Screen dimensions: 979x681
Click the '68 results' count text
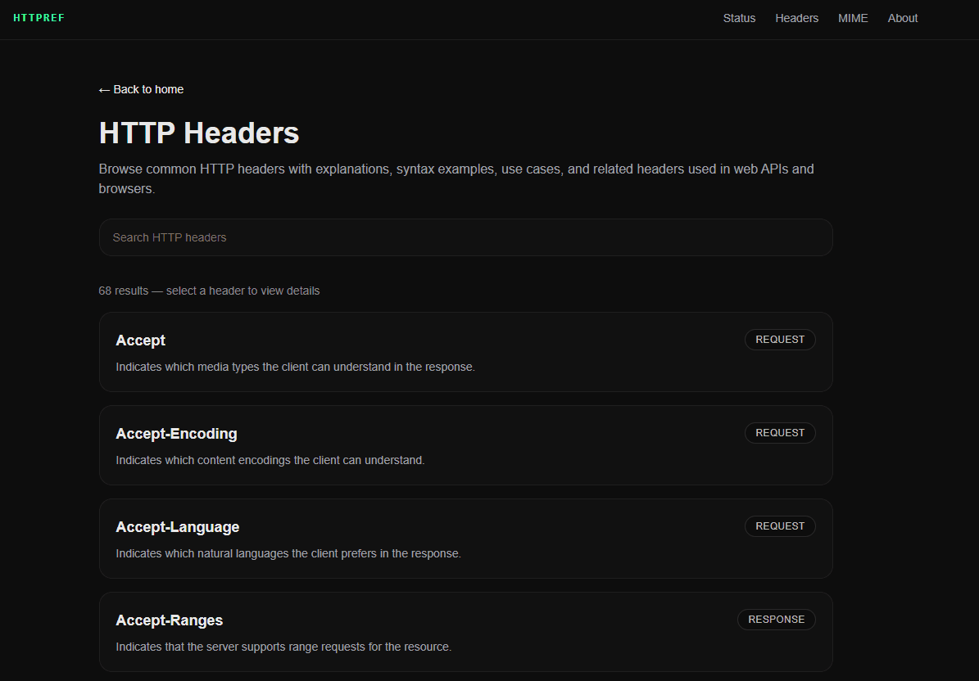click(124, 291)
